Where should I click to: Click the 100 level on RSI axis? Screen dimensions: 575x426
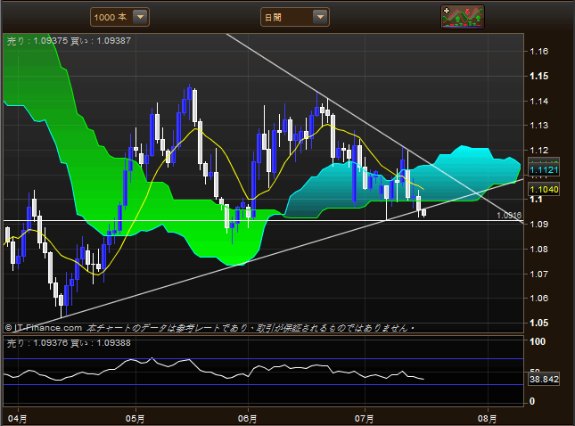538,341
